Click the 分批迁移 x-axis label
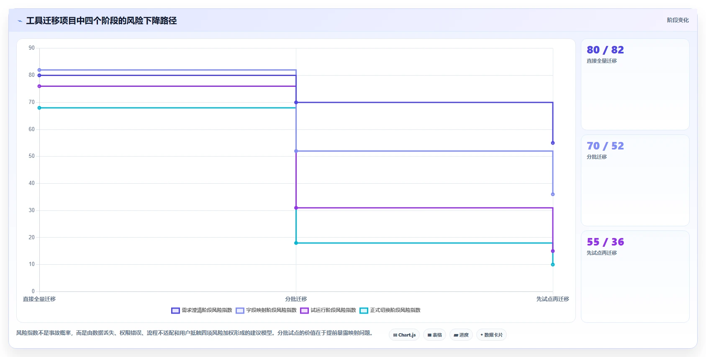The width and height of the screenshot is (706, 357). point(296,299)
